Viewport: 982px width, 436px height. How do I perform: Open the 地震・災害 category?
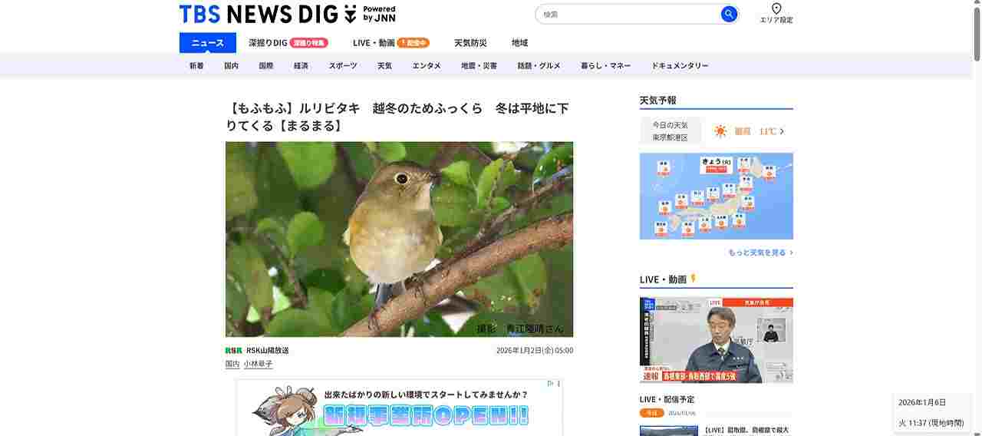(479, 66)
